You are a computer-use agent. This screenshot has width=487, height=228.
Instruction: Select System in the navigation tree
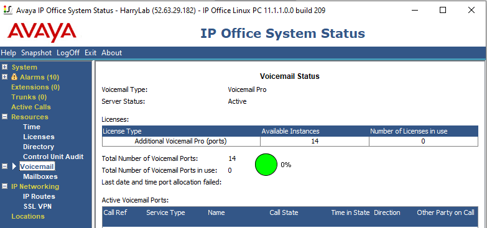coord(24,67)
